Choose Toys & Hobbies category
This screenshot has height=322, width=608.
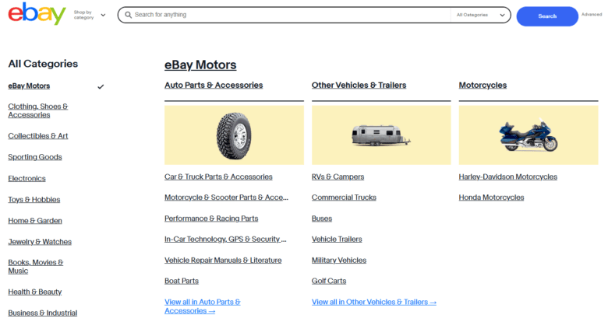[x=34, y=200]
